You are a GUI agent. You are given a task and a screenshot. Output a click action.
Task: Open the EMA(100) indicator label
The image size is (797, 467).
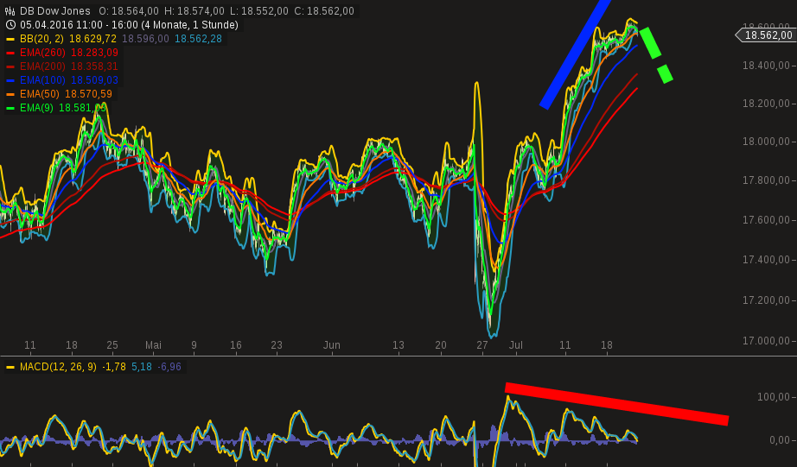coord(42,79)
